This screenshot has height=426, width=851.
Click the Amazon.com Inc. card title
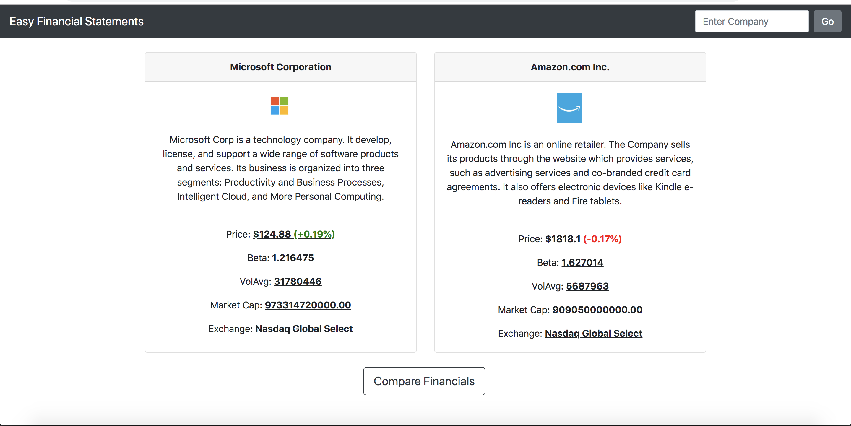569,67
